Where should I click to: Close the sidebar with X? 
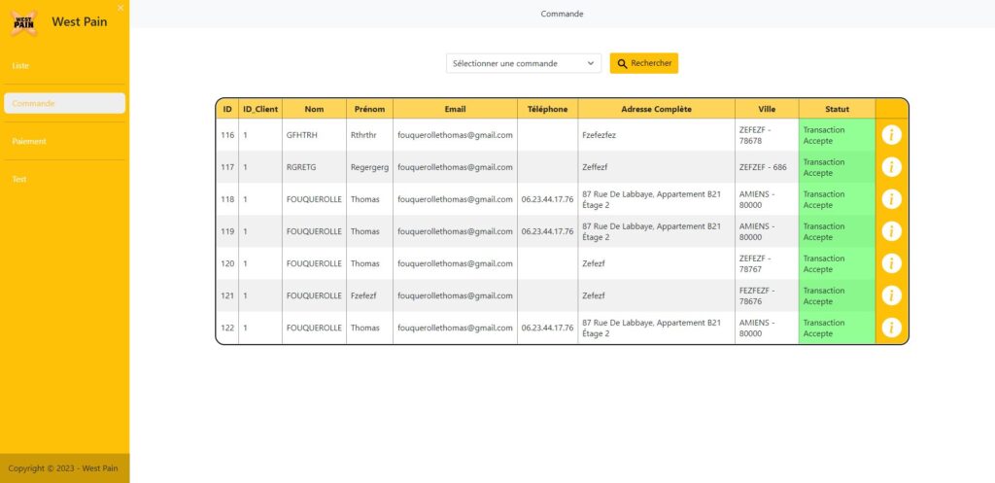click(x=120, y=8)
